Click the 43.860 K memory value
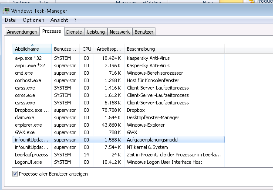The height and width of the screenshot is (190, 273). coord(111,125)
